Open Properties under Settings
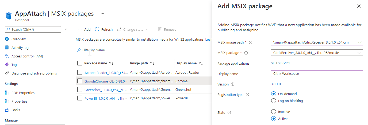The image size is (368, 125). coord(19,101)
